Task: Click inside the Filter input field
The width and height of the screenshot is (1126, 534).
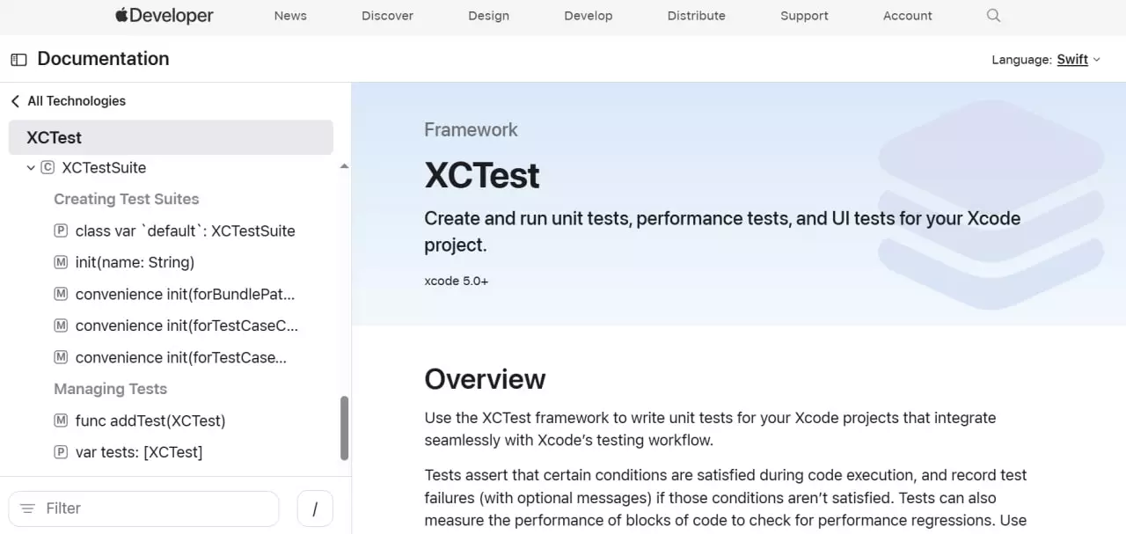Action: (141, 508)
